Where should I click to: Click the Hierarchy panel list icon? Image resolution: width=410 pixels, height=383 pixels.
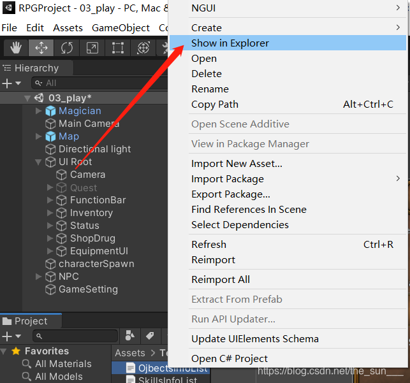click(x=7, y=68)
